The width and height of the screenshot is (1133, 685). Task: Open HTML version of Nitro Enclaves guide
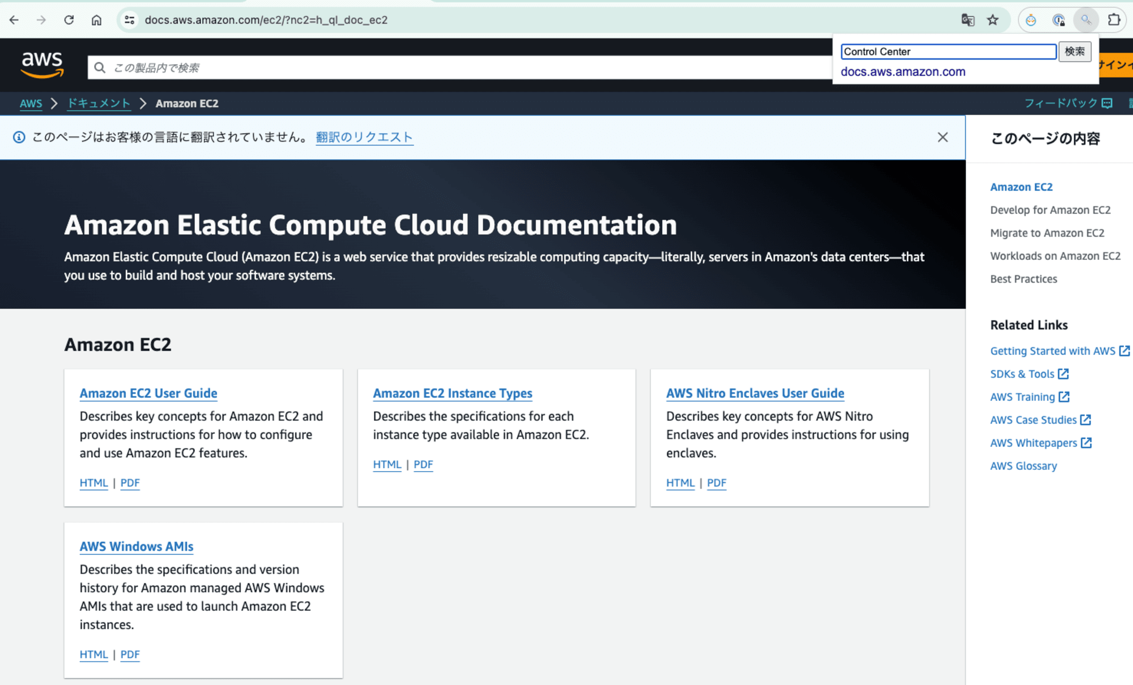click(680, 483)
